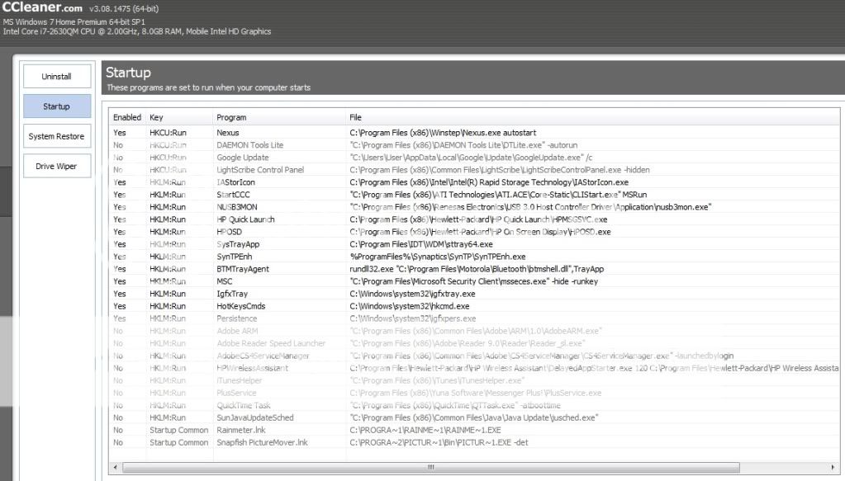Select the BTMTrayAgent startup entry
845x481 pixels.
point(243,269)
